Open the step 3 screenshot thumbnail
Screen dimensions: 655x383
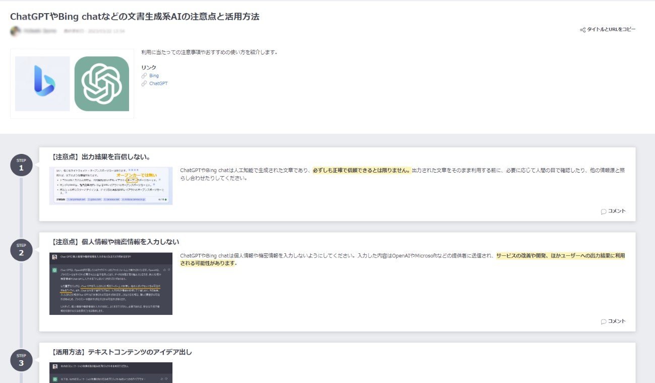(111, 372)
